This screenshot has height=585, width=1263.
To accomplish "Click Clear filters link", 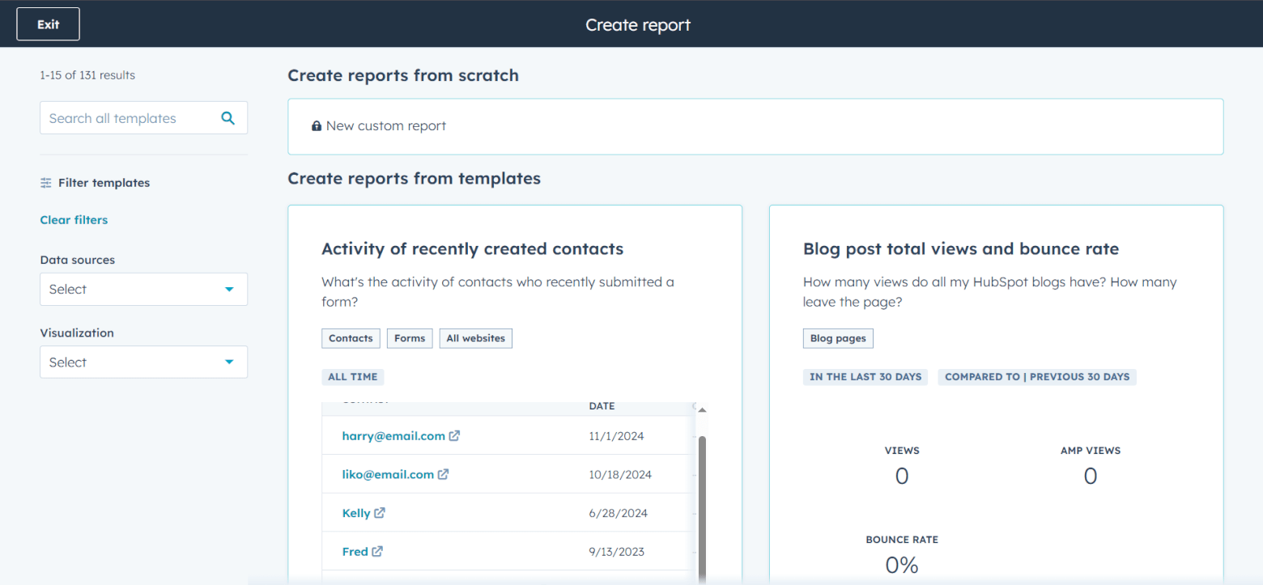I will tap(74, 220).
